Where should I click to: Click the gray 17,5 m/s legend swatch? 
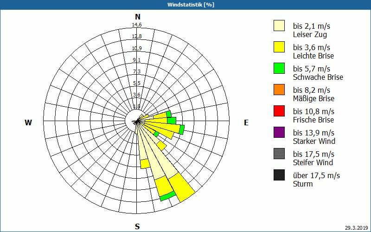[279, 154]
